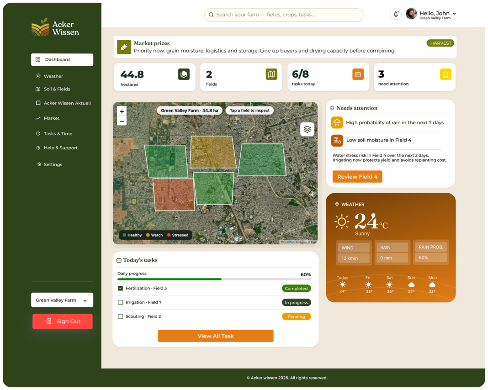Click the hectares cube icon
This screenshot has height=390, width=488.
(184, 74)
